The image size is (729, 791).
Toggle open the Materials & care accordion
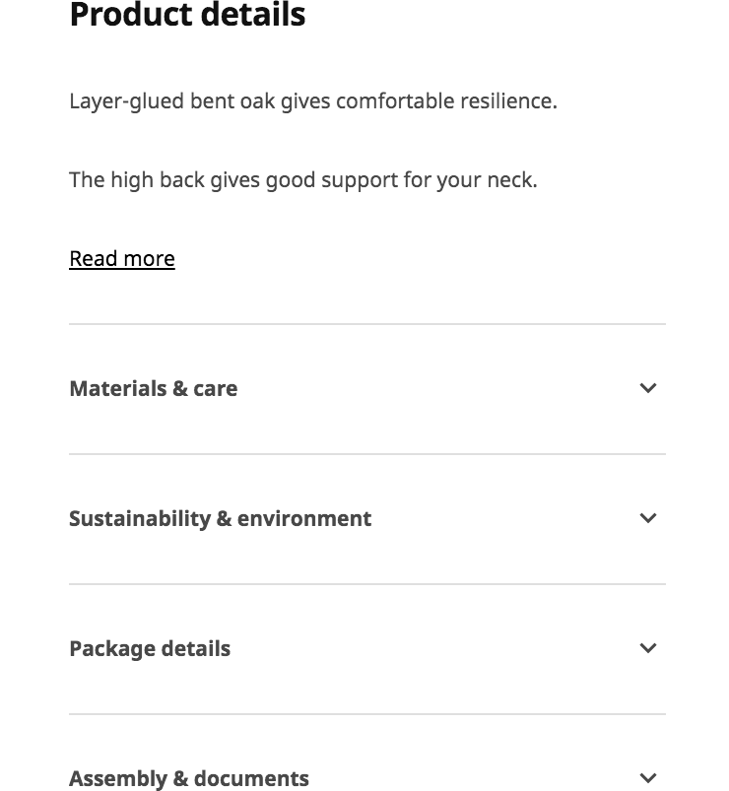153,388
